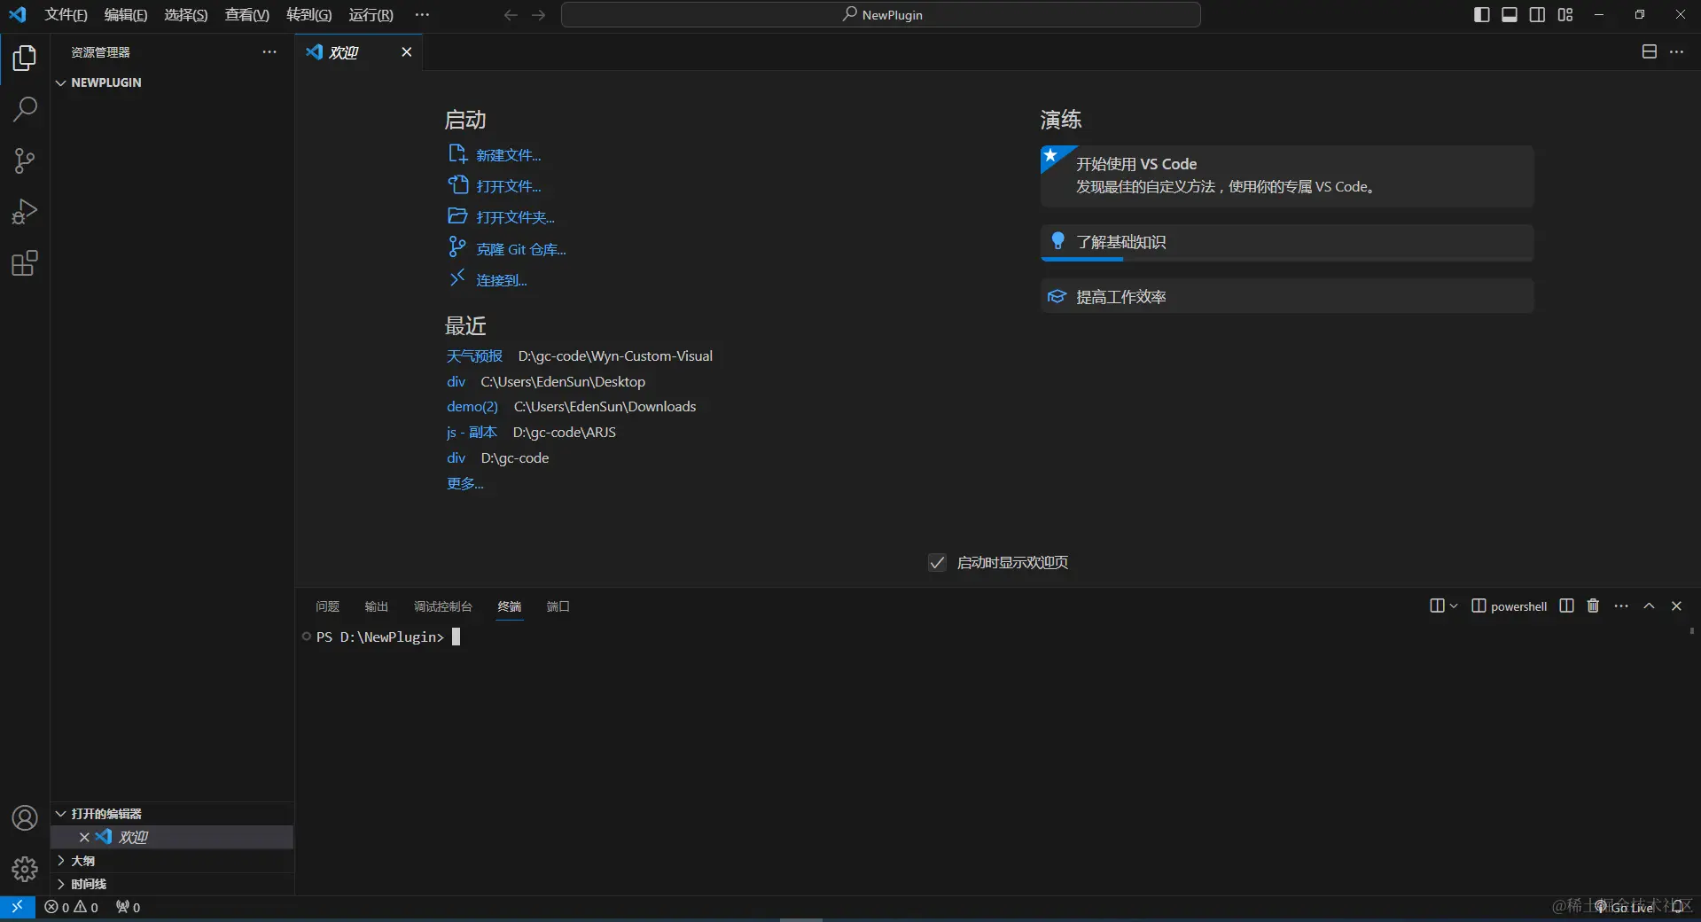Click the NewPlugin command center search box
This screenshot has width=1701, height=922.
pyautogui.click(x=881, y=15)
